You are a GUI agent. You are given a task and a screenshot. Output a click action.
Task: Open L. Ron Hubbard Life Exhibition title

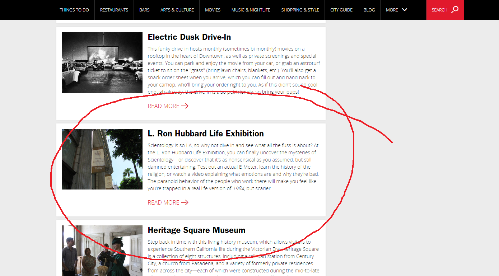point(206,134)
